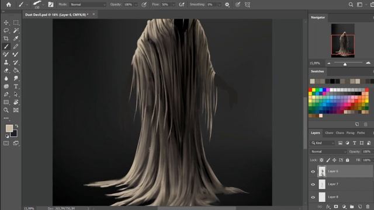The height and width of the screenshot is (210, 374).
Task: Open the workspace switcher dropdown
Action: click(360, 5)
